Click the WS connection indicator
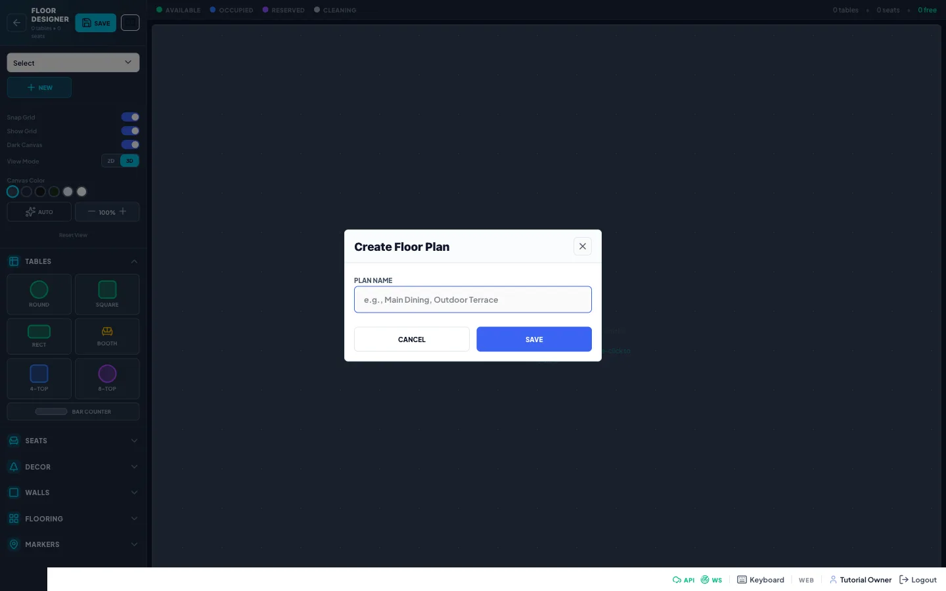Image resolution: width=946 pixels, height=591 pixels. 711,580
